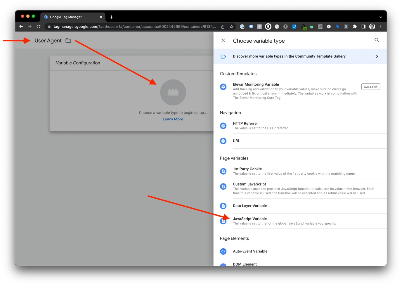Click the S extension icon
402x286 pixels.
[x=346, y=27]
